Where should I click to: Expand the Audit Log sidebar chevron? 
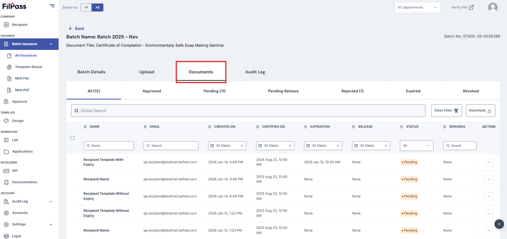(x=51, y=202)
